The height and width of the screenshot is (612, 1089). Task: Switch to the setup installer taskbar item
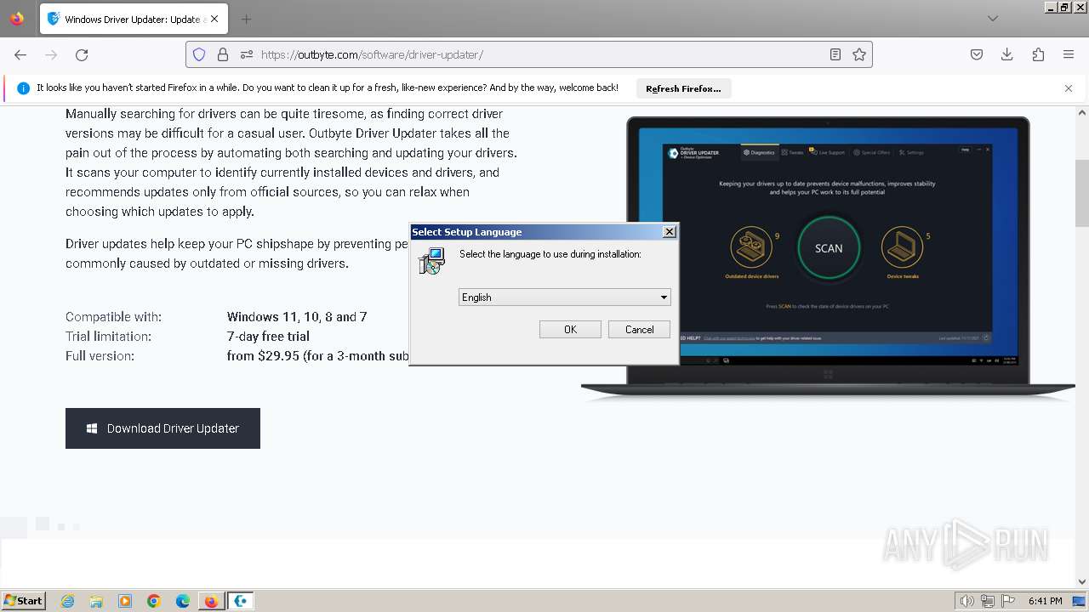[x=241, y=601]
